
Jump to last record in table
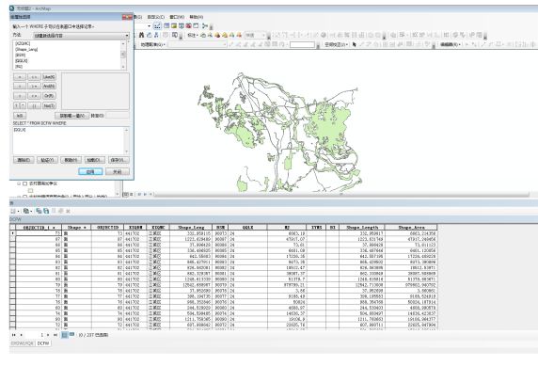coord(55,335)
